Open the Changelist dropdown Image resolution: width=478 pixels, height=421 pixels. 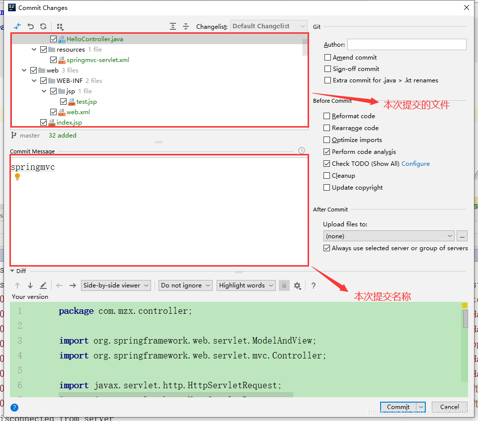coord(268,26)
